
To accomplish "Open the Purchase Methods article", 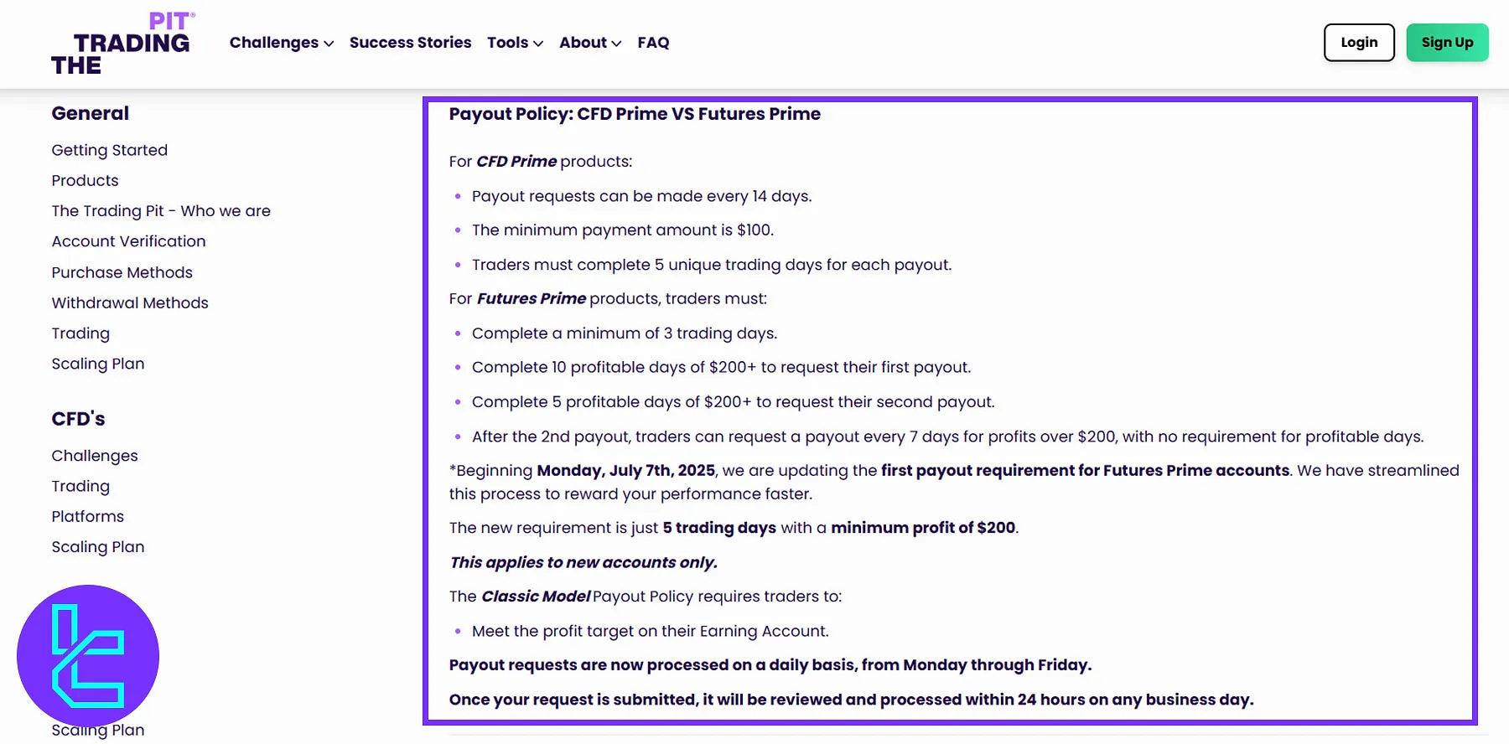I will coord(122,271).
